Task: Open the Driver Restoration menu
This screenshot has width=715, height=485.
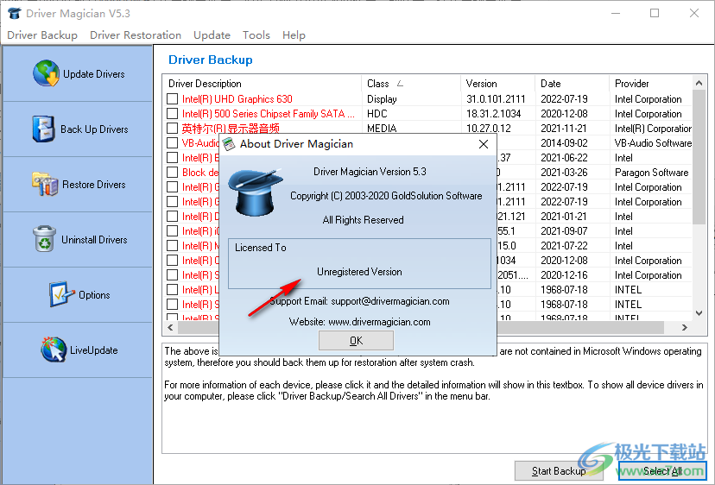Action: 136,35
